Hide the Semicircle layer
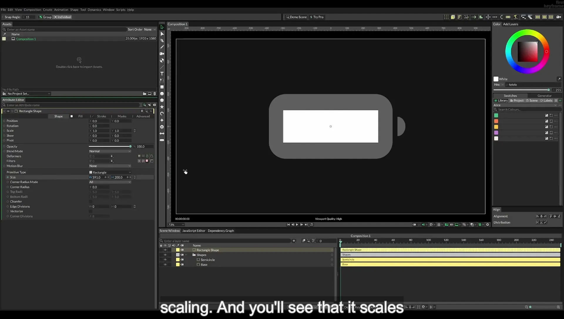Screen dimensions: 564x319 [x=165, y=260]
